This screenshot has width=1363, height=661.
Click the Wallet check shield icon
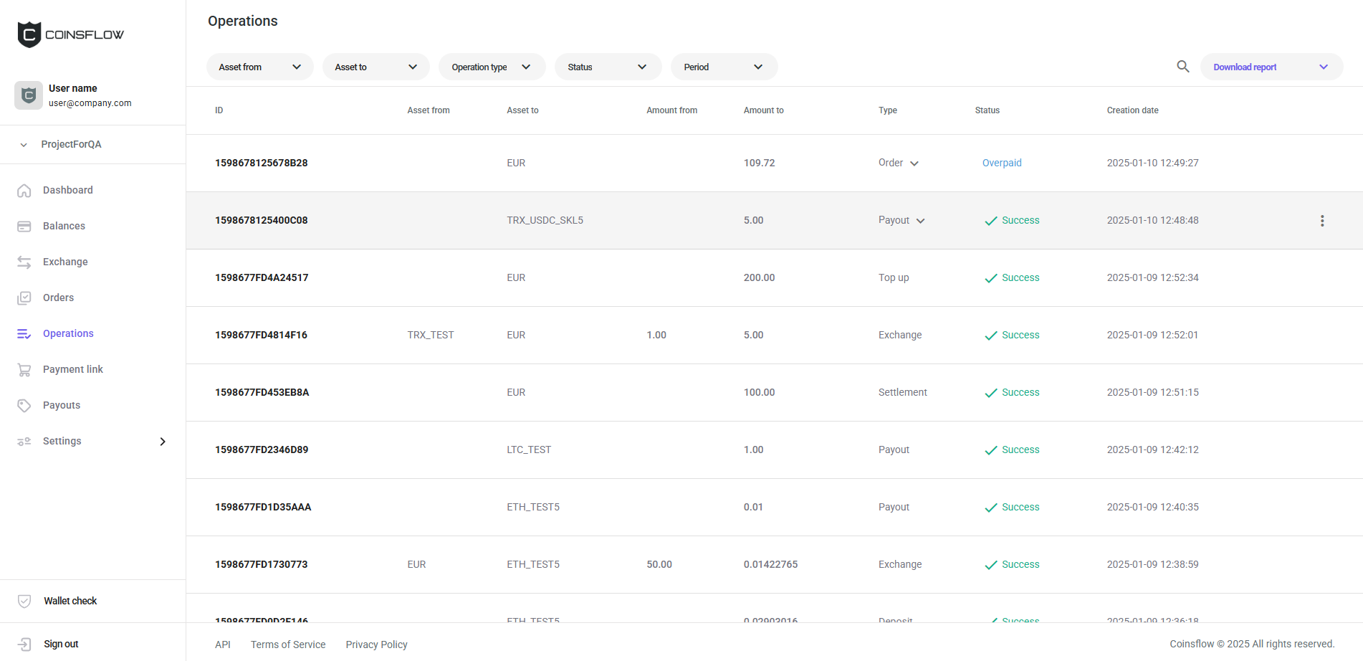(x=24, y=601)
